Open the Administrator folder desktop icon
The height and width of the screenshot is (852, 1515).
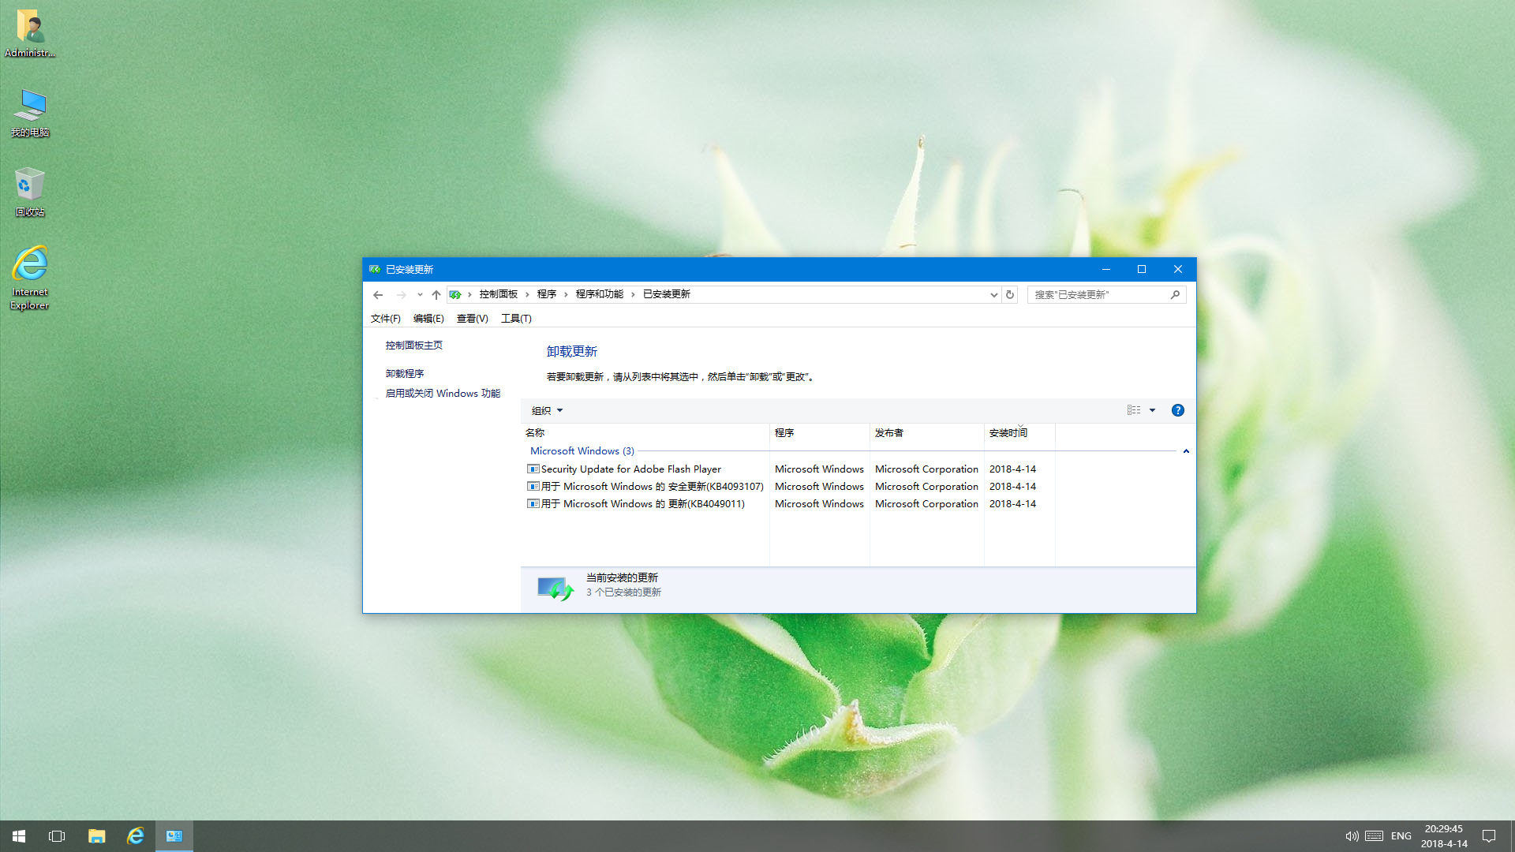[30, 33]
